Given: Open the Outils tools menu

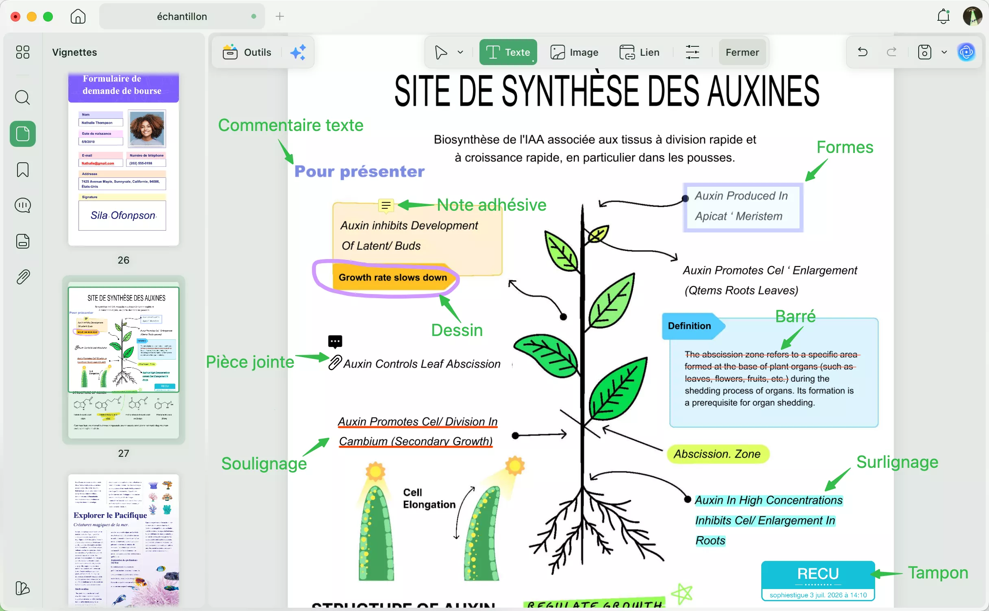Looking at the screenshot, I should pyautogui.click(x=246, y=52).
